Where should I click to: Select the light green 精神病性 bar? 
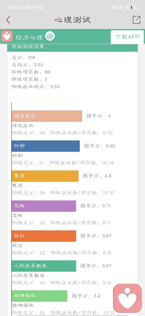coord(40,296)
